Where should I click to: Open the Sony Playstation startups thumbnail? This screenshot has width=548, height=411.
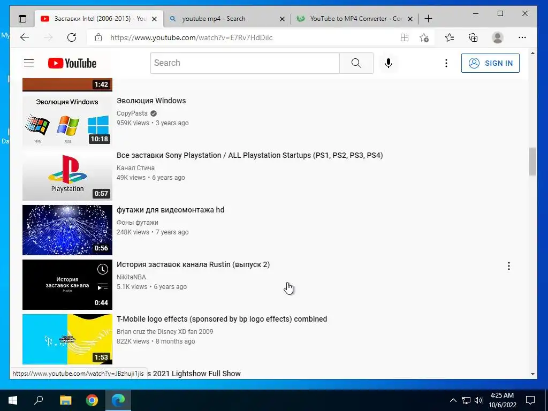(x=67, y=176)
